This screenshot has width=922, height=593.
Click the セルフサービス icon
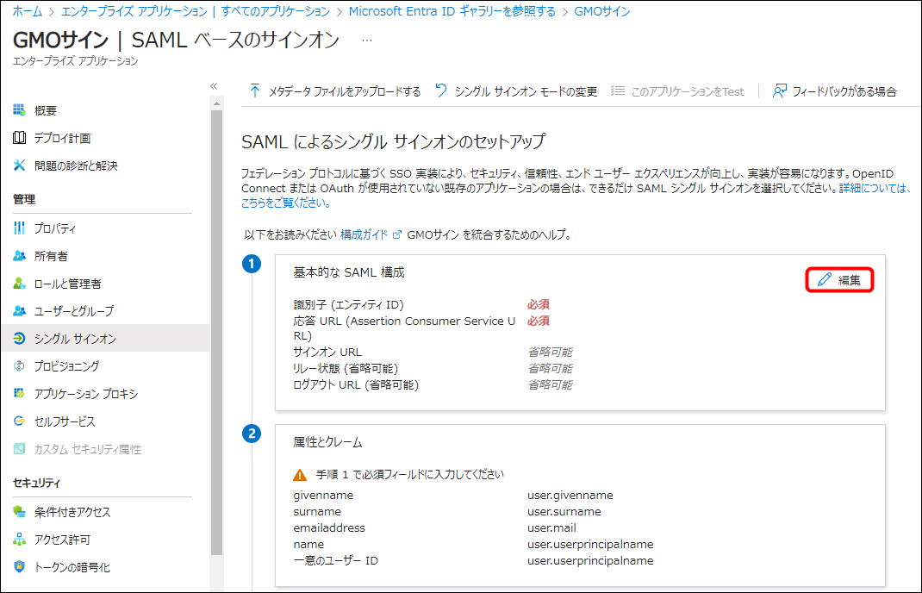pyautogui.click(x=20, y=421)
